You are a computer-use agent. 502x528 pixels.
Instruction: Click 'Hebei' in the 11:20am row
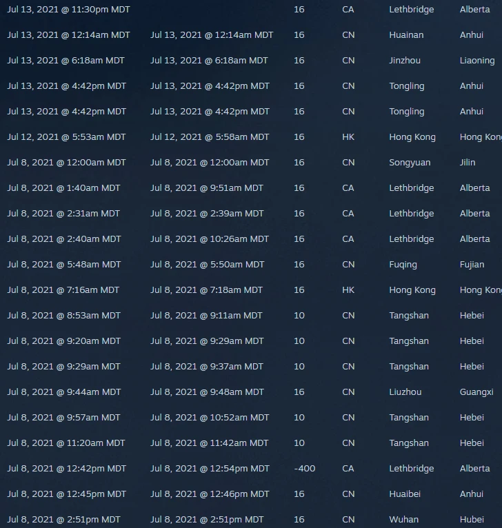click(472, 443)
